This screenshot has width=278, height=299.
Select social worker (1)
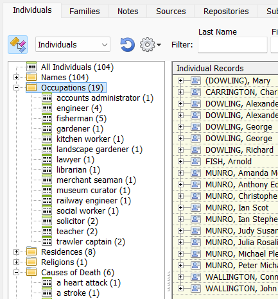(87, 211)
